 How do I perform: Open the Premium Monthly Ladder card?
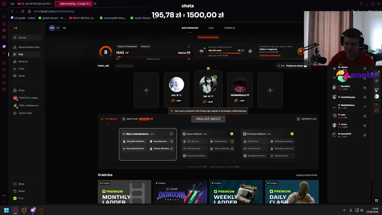point(124,192)
